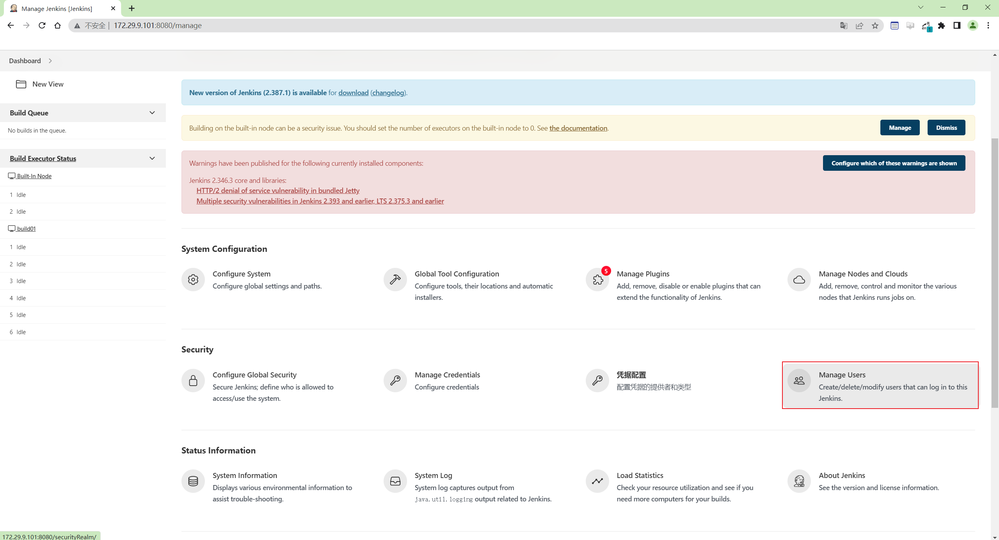
Task: Click the download link for new Jenkins
Action: [x=353, y=93]
